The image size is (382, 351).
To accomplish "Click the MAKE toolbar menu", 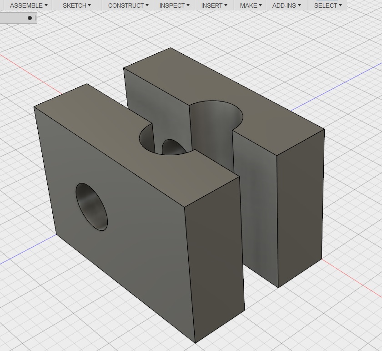I will tap(251, 5).
